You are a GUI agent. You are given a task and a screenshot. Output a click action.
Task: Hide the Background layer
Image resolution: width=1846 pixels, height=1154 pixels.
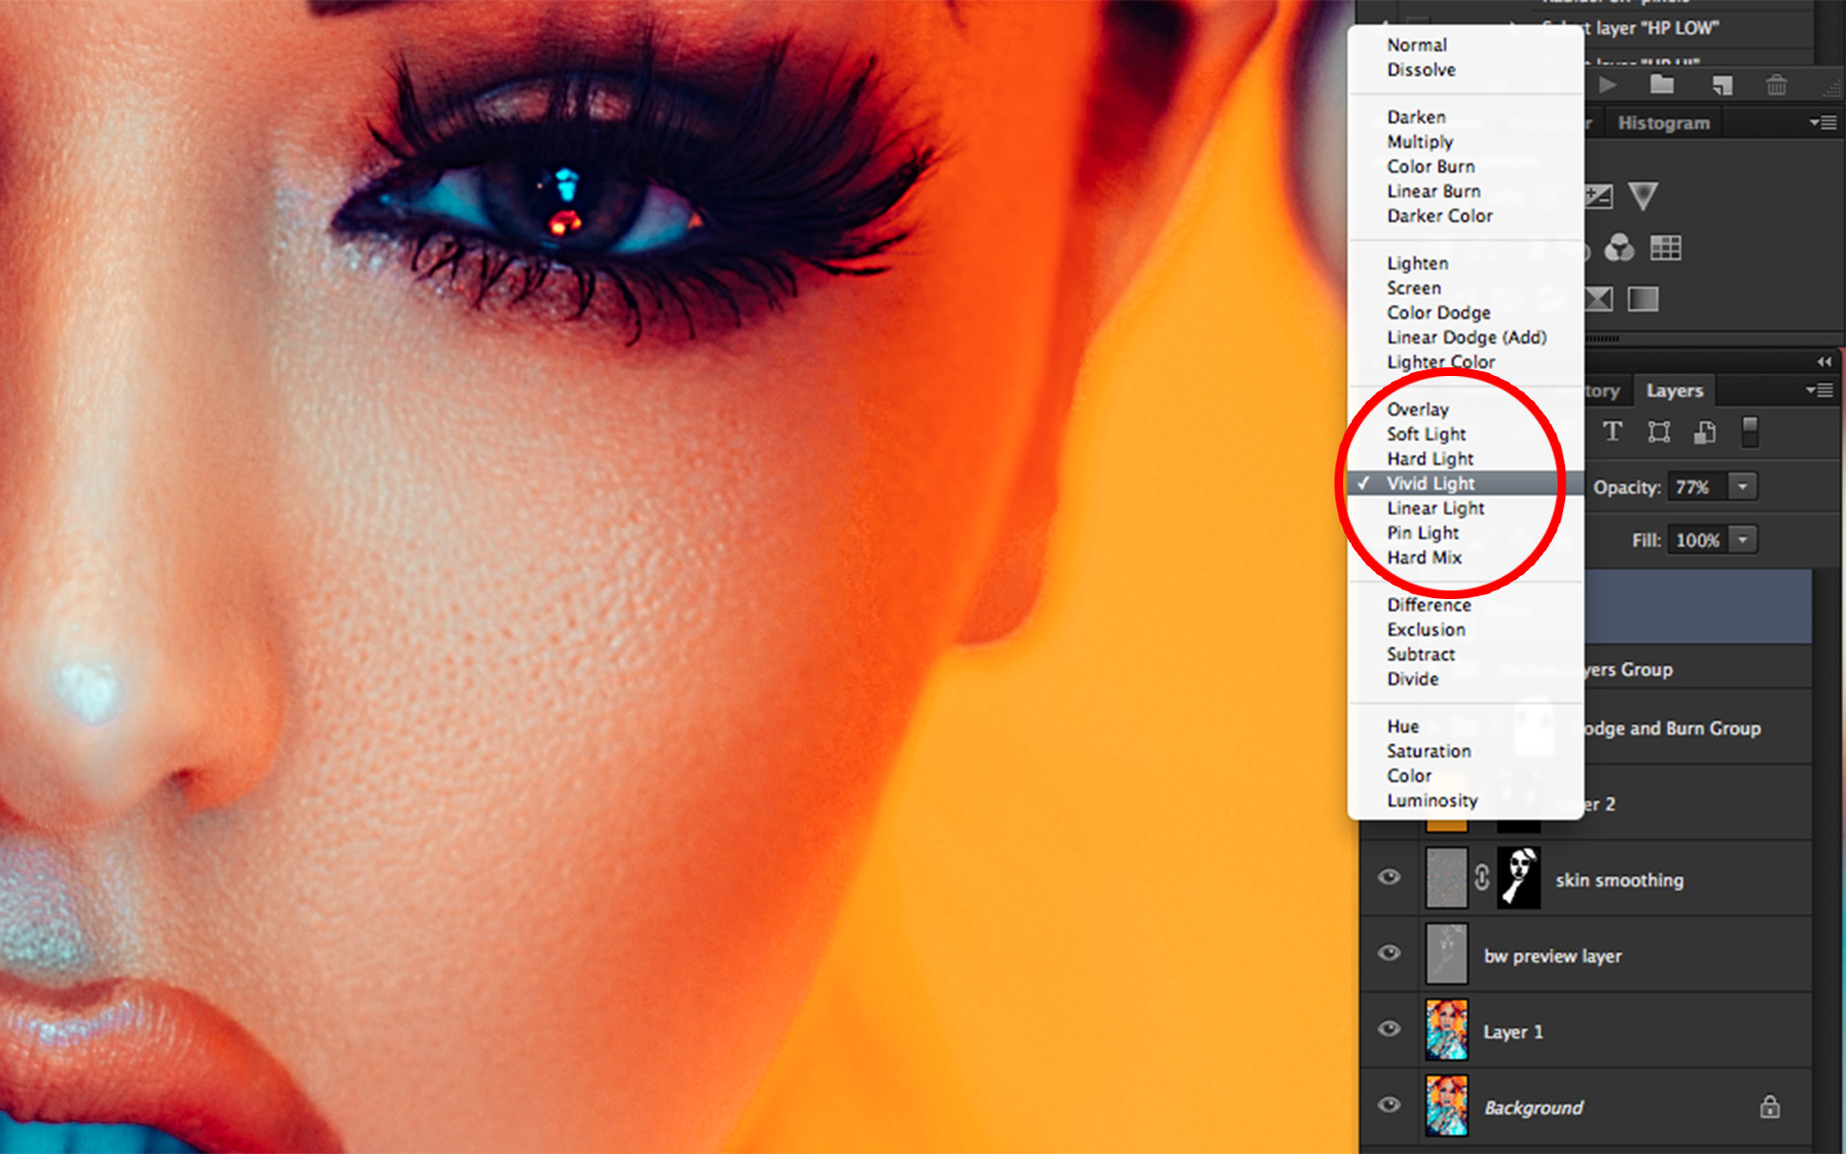tap(1389, 1105)
